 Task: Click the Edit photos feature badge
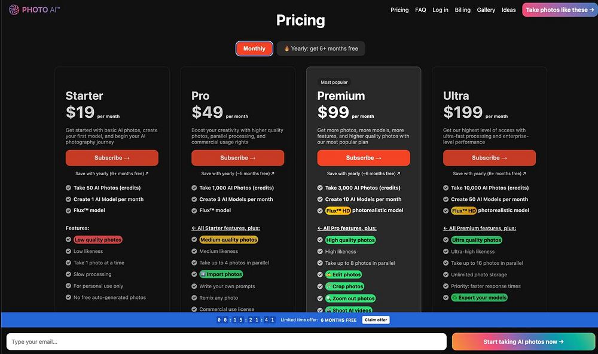pos(343,274)
